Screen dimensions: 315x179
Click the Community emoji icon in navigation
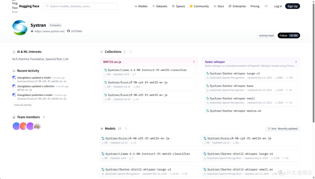click(x=191, y=6)
